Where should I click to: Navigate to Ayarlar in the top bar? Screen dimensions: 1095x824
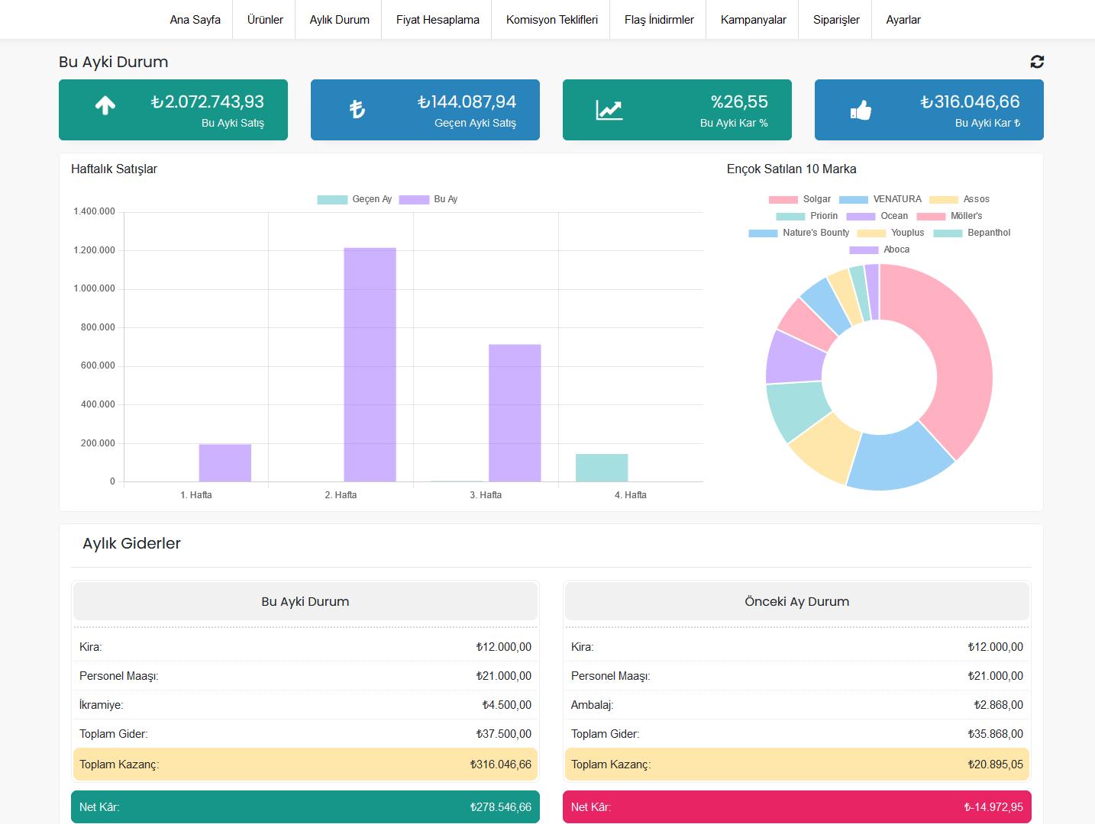pos(903,20)
